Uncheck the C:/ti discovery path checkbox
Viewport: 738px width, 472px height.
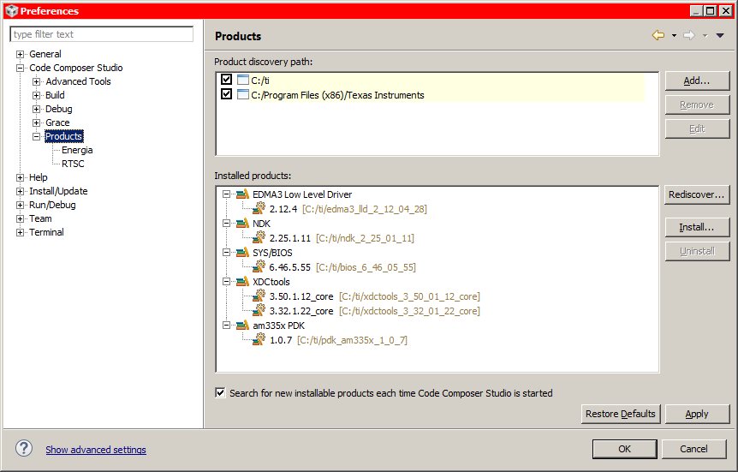226,80
